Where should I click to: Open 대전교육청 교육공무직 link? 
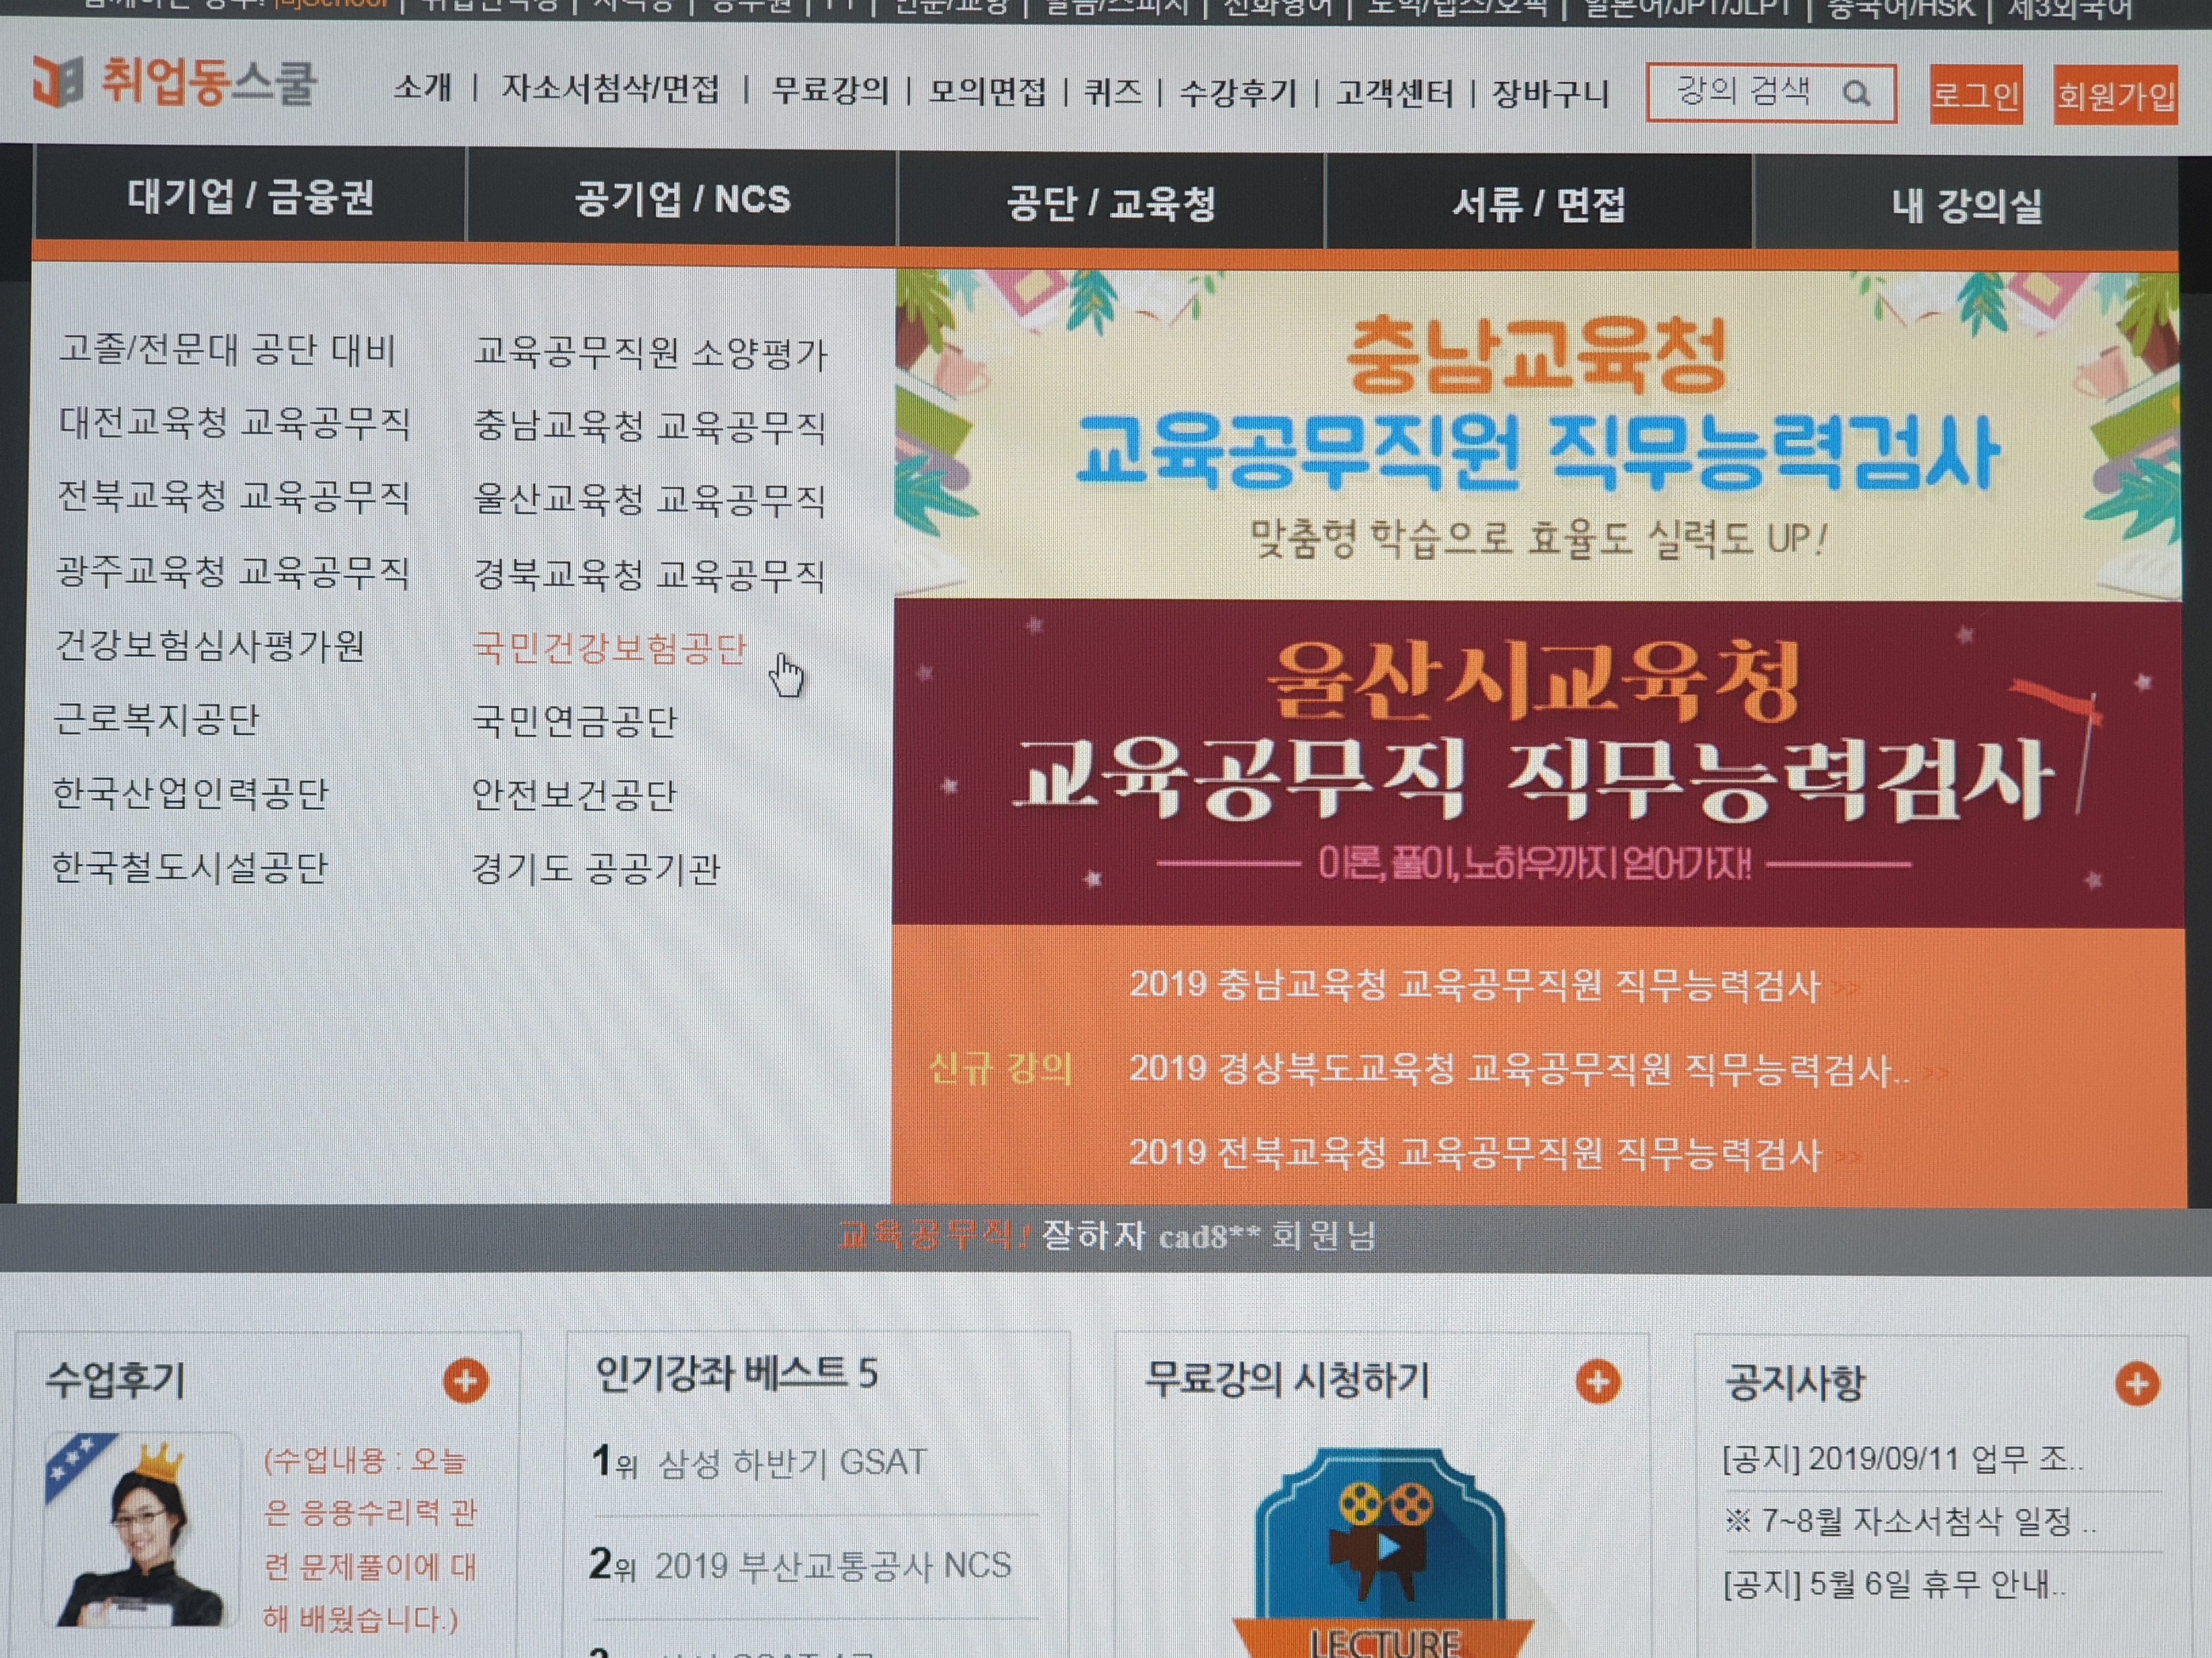pos(234,423)
